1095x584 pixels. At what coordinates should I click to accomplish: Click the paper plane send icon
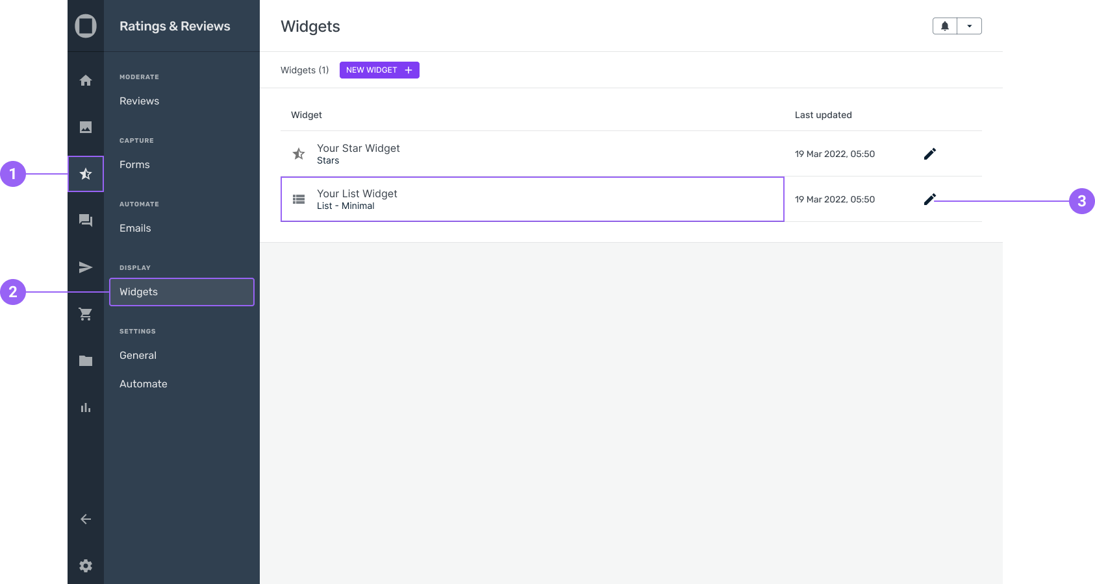(x=86, y=267)
